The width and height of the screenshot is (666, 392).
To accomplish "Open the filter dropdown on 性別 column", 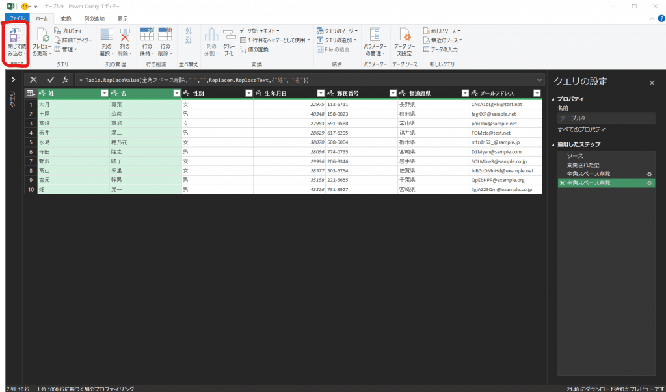I will [248, 94].
